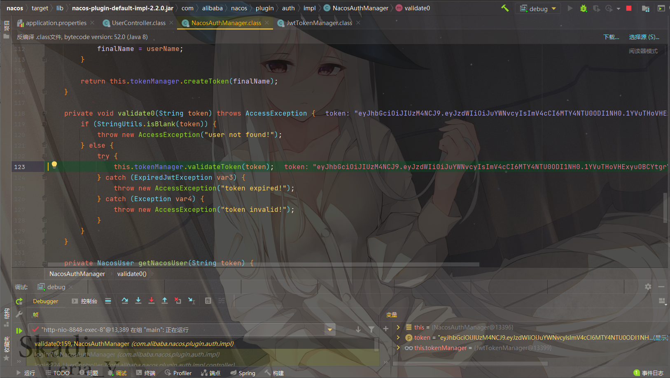Close the JwtTokenManager.class tab
The width and height of the screenshot is (670, 378).
pos(358,23)
